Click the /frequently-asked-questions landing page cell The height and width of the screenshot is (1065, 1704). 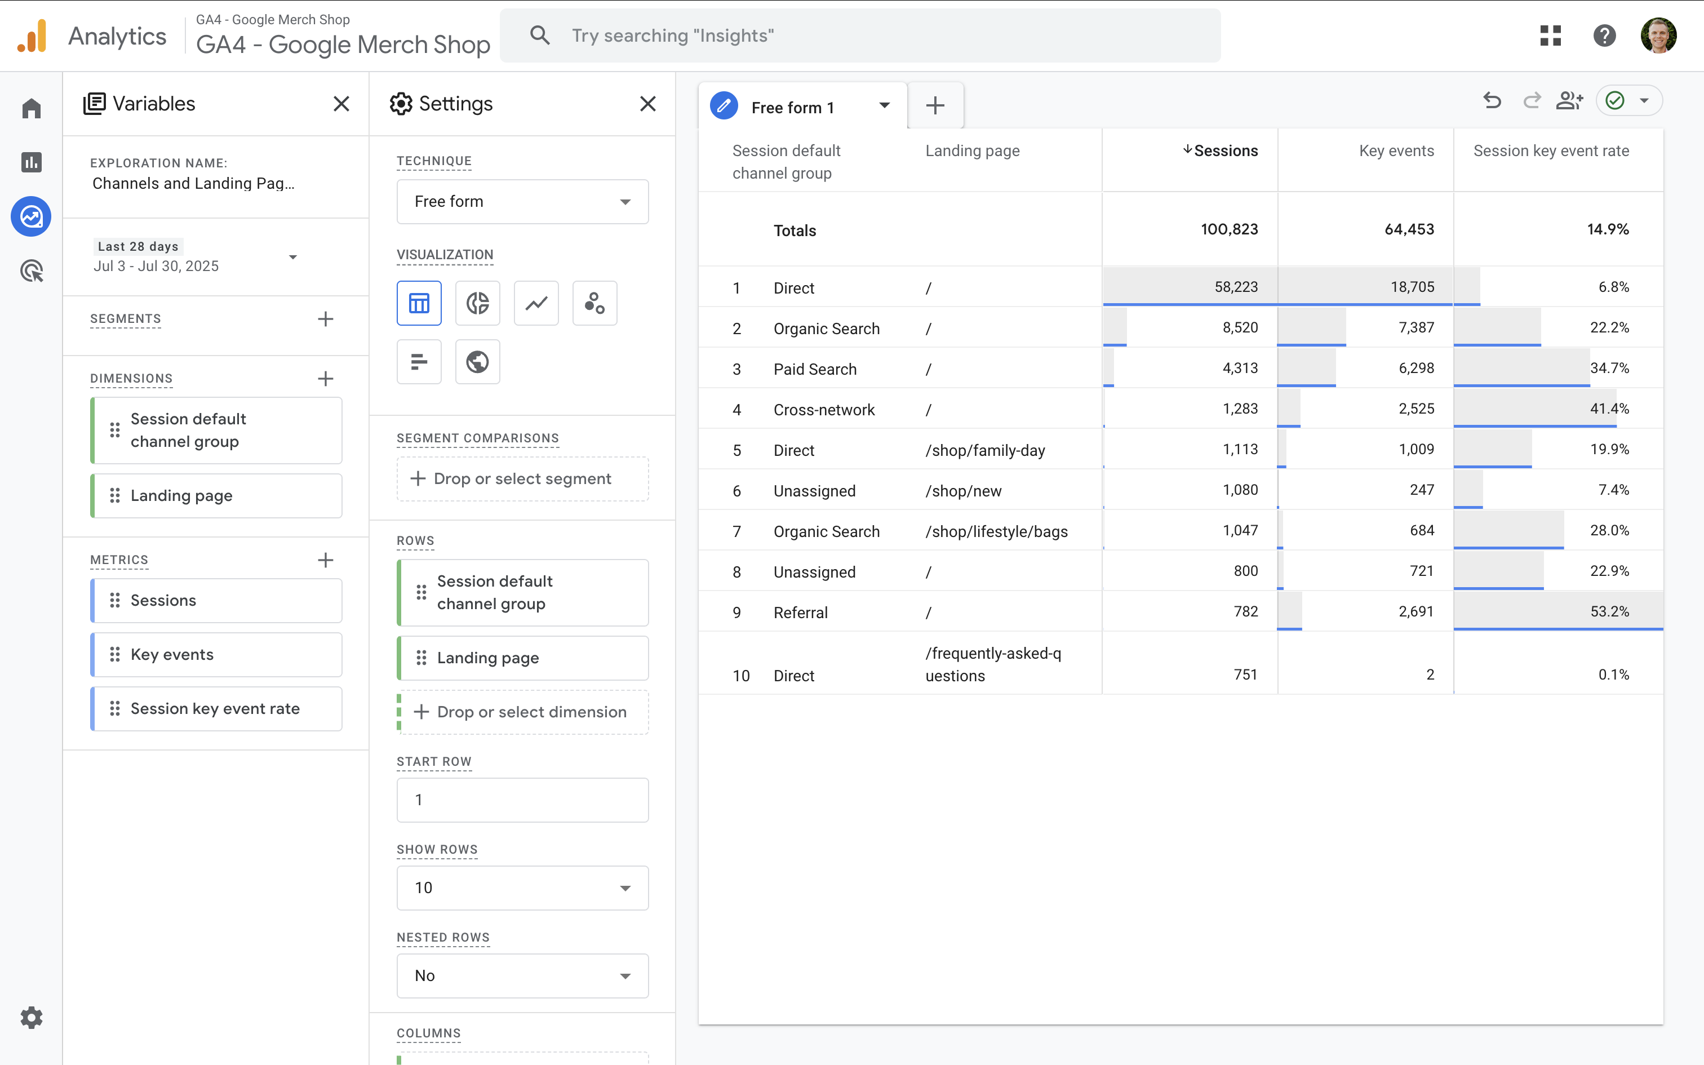pyautogui.click(x=993, y=664)
